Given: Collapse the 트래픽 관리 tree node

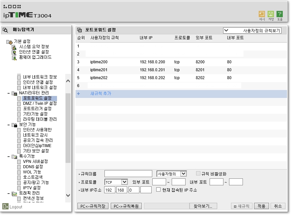Looking at the screenshot, I should click(x=8, y=194).
